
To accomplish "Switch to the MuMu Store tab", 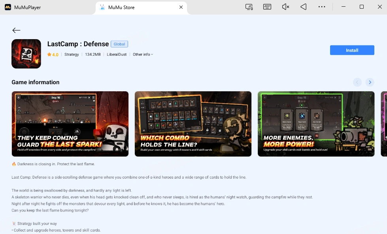I will pos(141,8).
